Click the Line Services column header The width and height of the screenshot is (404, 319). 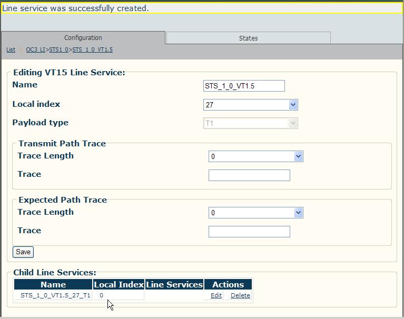click(x=174, y=284)
